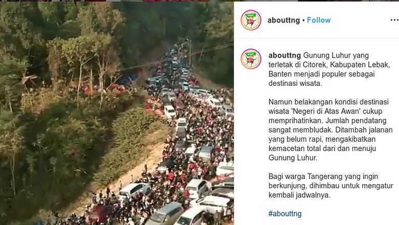Follow the abouttng account
The image size is (399, 225).
[x=319, y=20]
